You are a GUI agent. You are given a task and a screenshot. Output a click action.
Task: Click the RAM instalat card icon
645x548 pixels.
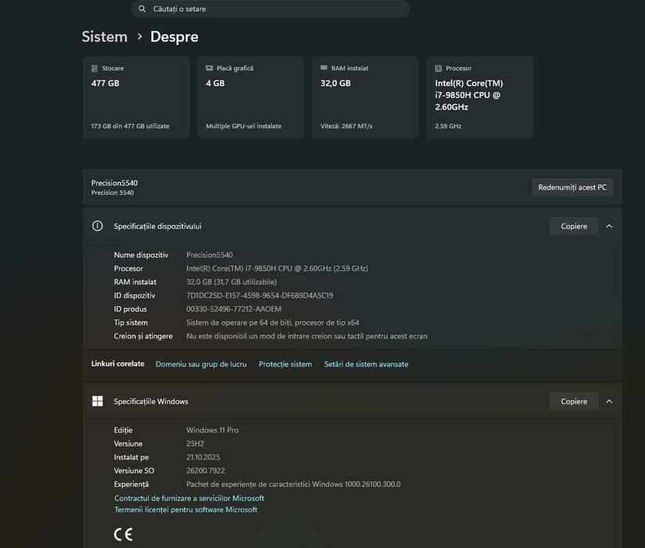pos(324,68)
